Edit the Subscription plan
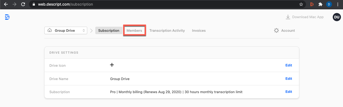343x107 pixels. [289, 92]
